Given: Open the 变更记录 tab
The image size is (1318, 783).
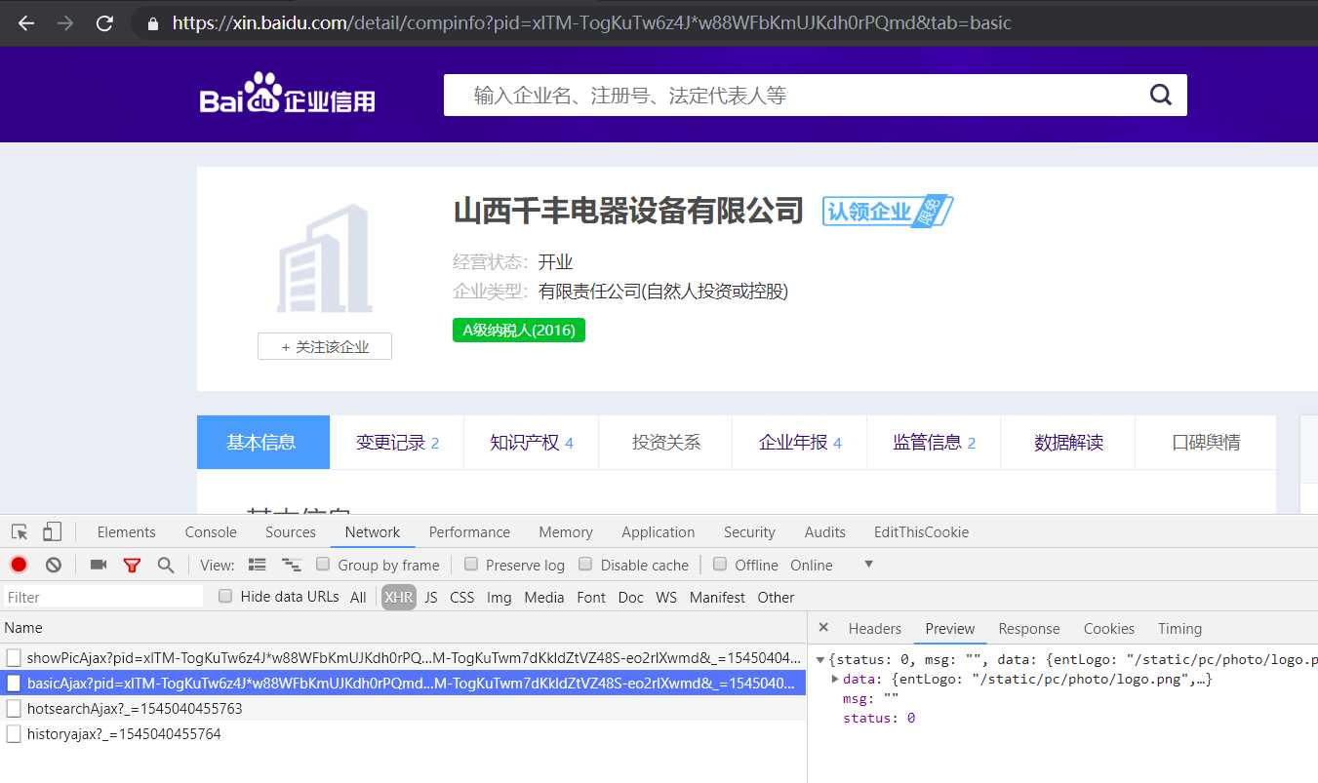Looking at the screenshot, I should tap(397, 443).
